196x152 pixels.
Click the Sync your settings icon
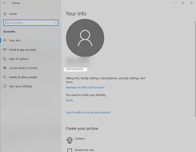point(5,86)
